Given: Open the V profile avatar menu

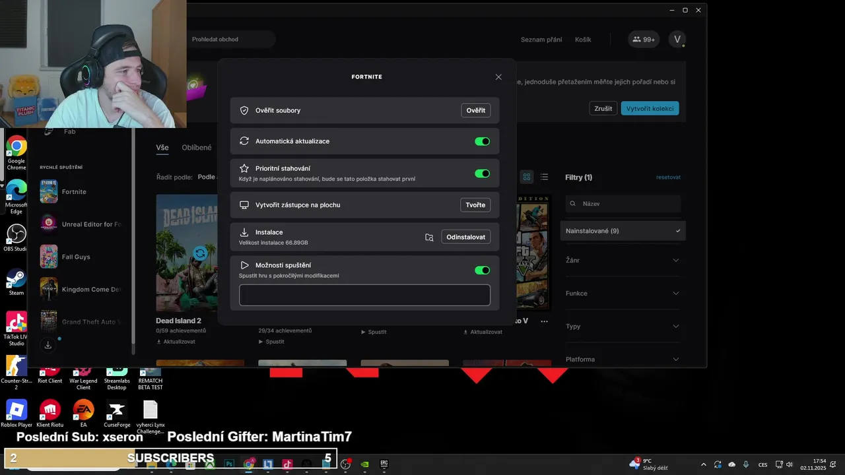Looking at the screenshot, I should pos(677,40).
